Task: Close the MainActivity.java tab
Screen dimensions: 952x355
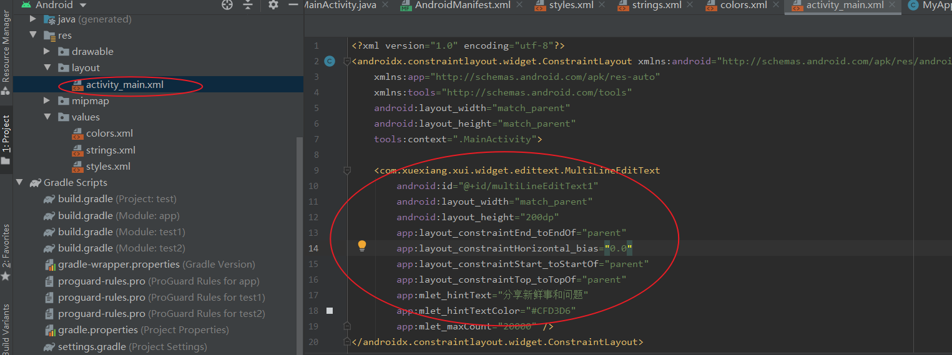Action: tap(385, 5)
